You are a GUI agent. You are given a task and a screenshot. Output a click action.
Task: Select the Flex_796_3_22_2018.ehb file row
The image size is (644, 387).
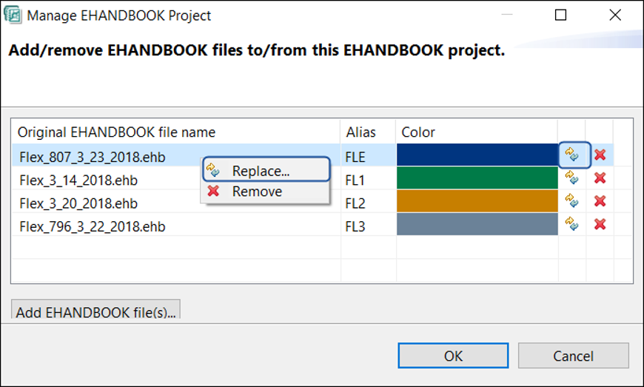point(93,226)
